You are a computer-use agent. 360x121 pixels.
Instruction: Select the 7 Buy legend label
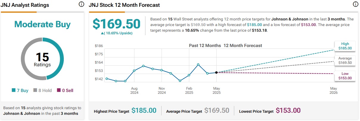tap(22, 91)
